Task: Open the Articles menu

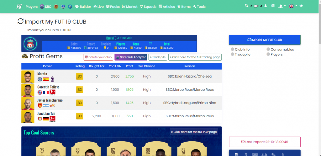Action: 167,7
